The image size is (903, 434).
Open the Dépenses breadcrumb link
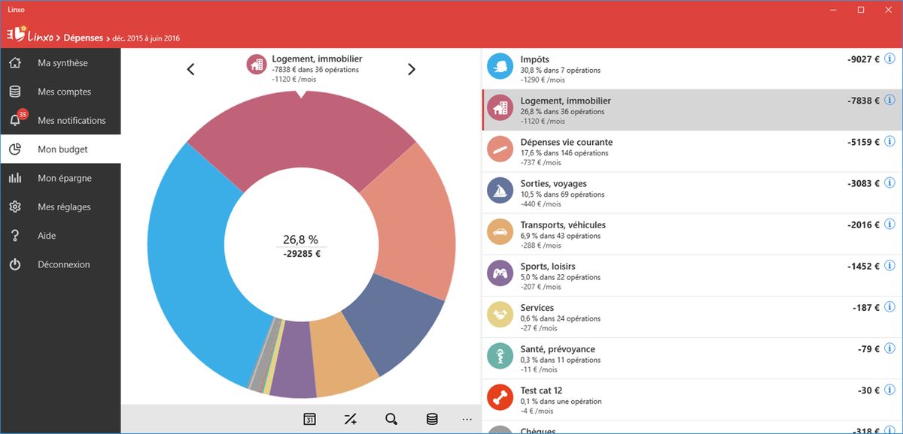coord(83,37)
